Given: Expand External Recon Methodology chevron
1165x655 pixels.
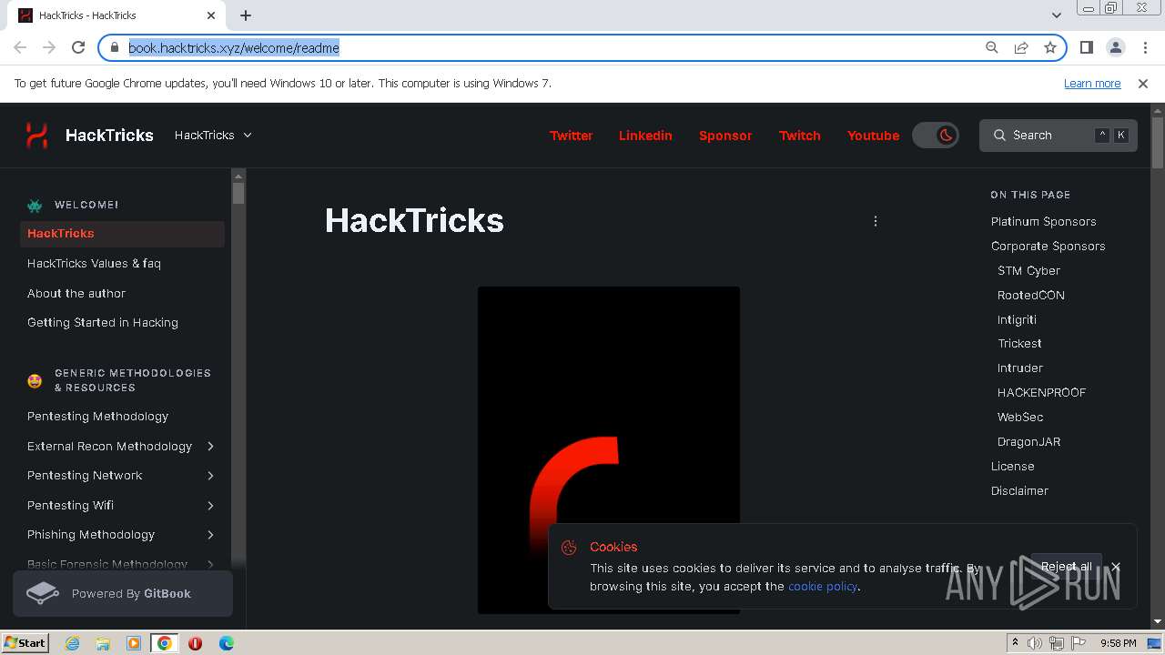Looking at the screenshot, I should coord(210,446).
